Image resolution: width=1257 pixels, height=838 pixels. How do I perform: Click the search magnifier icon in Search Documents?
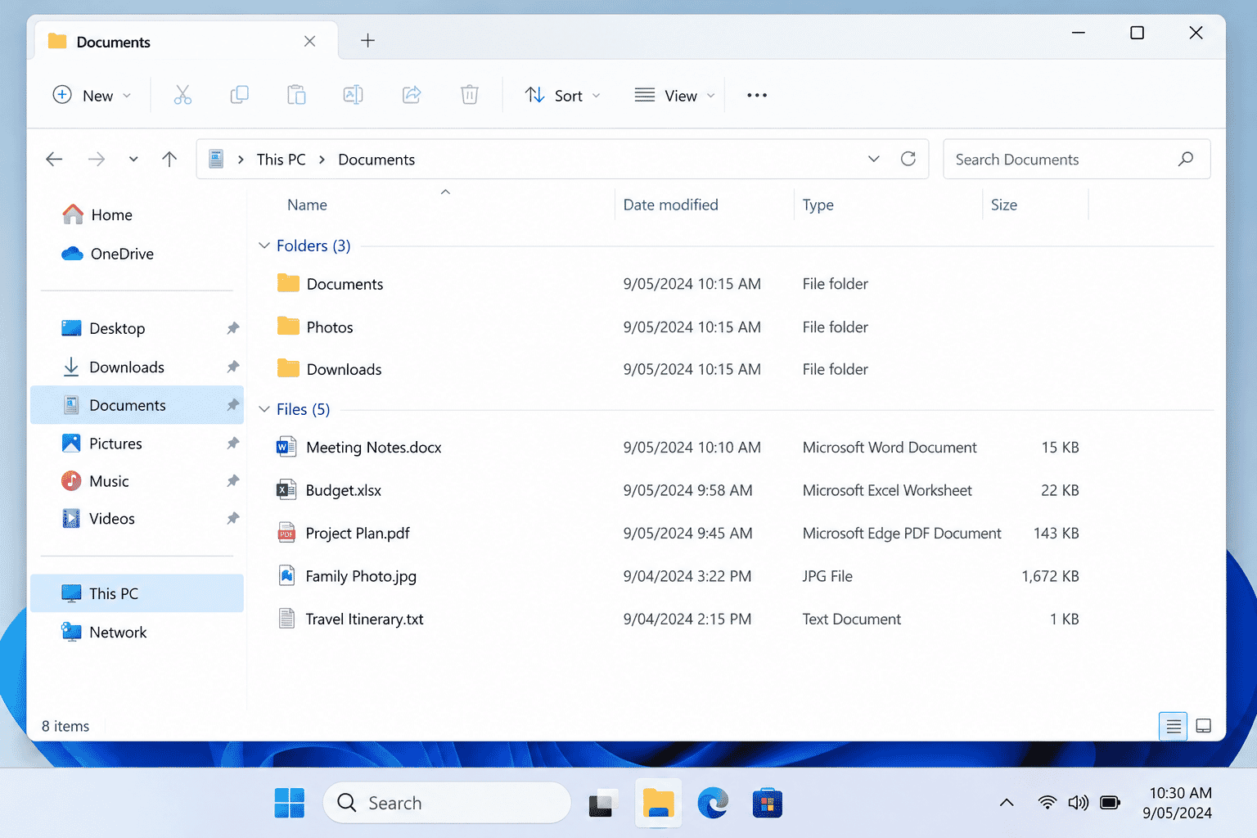point(1186,159)
